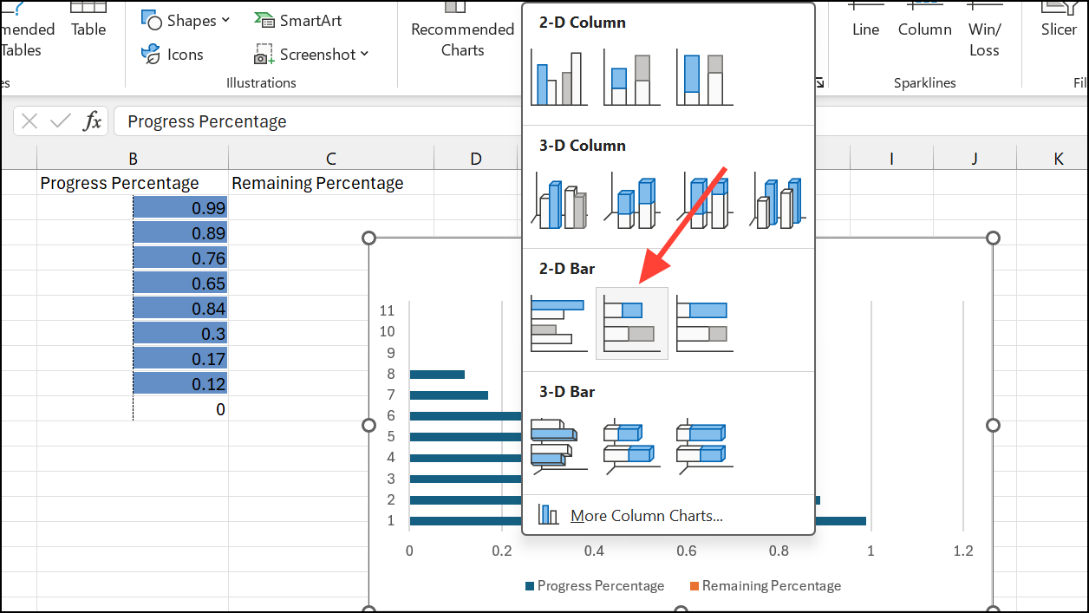Choose Stacked Bar under 2-D Bar
1089x613 pixels.
631,322
